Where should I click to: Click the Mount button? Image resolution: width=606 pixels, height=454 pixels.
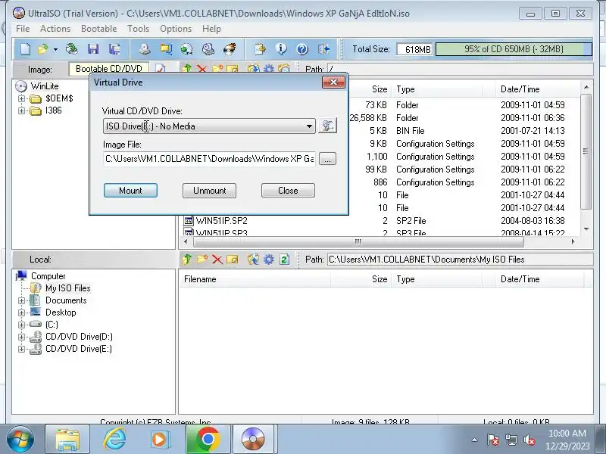[130, 191]
